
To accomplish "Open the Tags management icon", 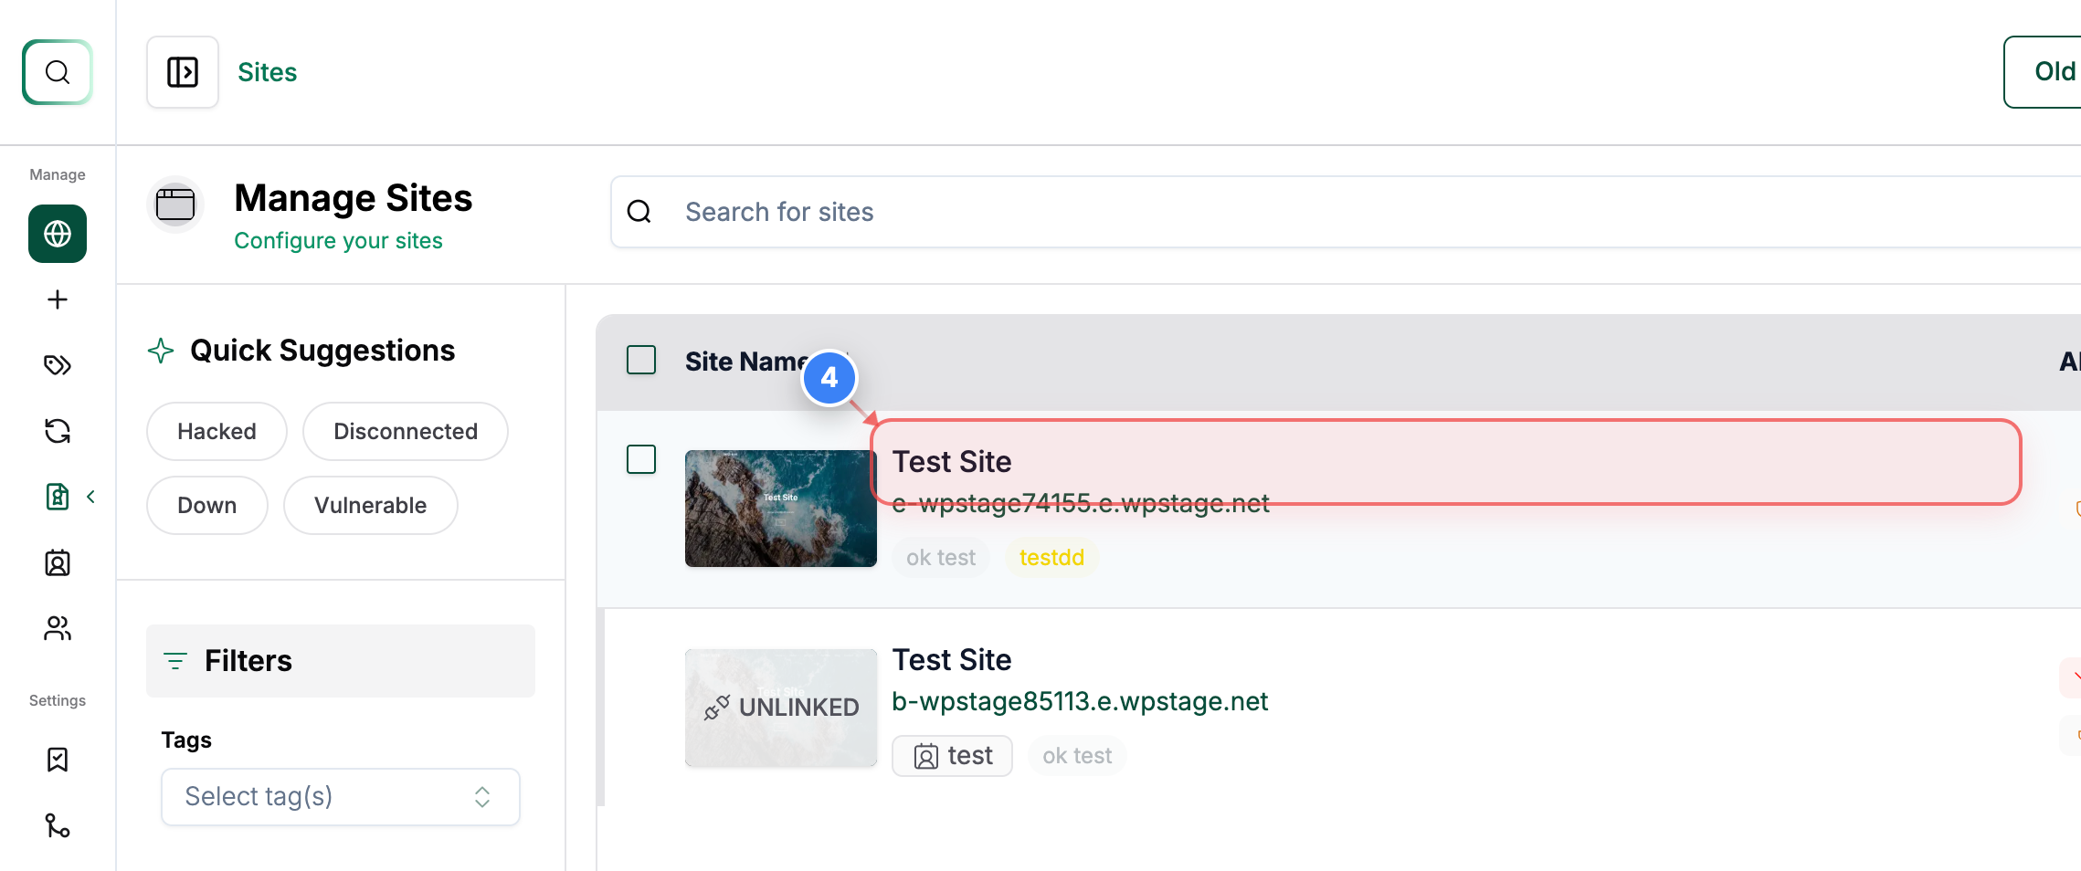I will (57, 365).
